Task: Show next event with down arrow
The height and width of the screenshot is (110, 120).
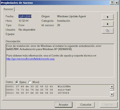Action: 108,24
